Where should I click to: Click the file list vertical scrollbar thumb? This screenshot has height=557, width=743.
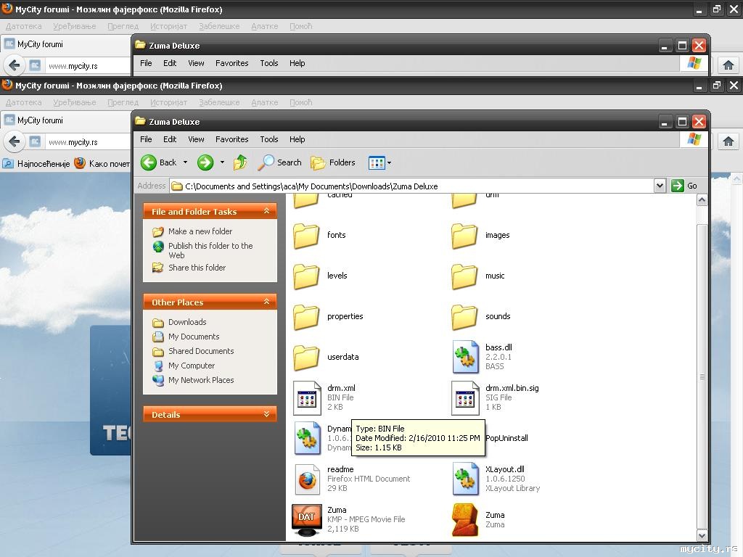coord(702,376)
